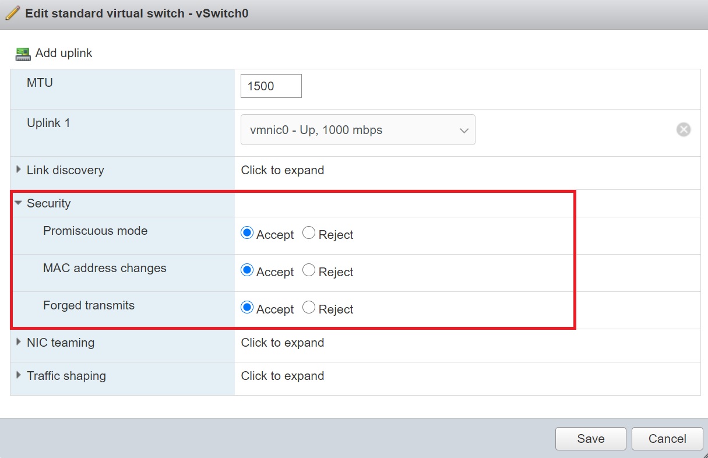Choose Accept for Forged transmits
The image size is (708, 458).
(x=247, y=308)
